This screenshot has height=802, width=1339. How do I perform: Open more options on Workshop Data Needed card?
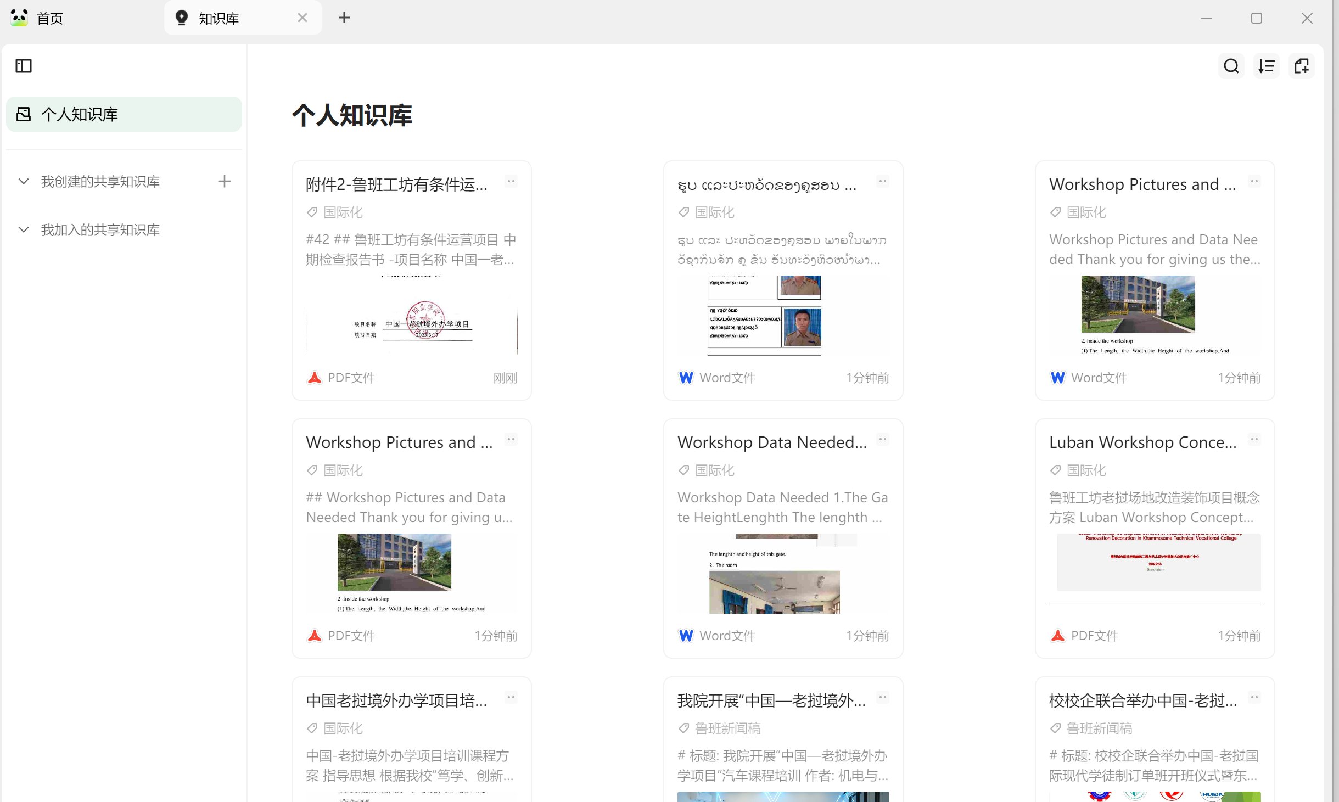(882, 439)
